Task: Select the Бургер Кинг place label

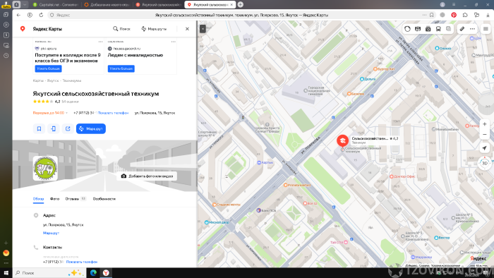Action: (x=384, y=69)
